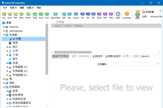This screenshot has width=163, height=108.
Task: Open the 编辑 menu
Action: pos(22,8)
